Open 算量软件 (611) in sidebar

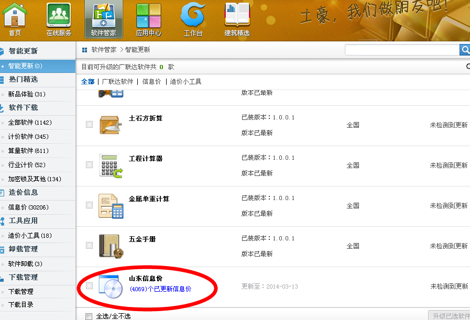tap(38, 151)
